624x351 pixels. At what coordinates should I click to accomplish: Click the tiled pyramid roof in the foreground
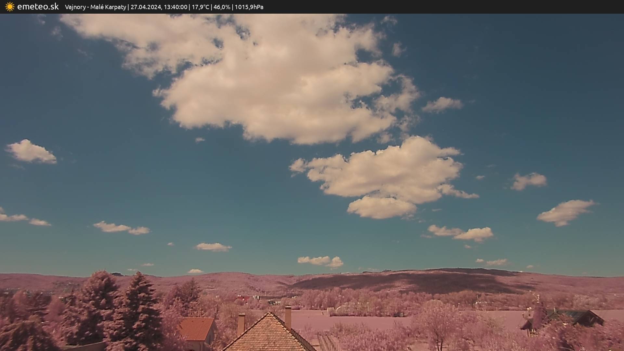(x=268, y=335)
